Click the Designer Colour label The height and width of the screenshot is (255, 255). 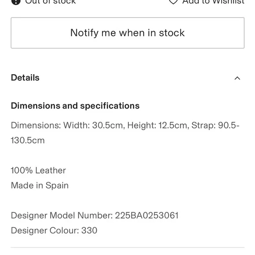click(x=45, y=230)
